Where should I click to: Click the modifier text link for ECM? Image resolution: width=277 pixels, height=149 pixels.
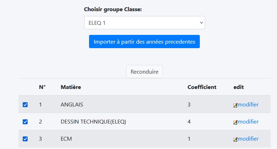coord(248,139)
